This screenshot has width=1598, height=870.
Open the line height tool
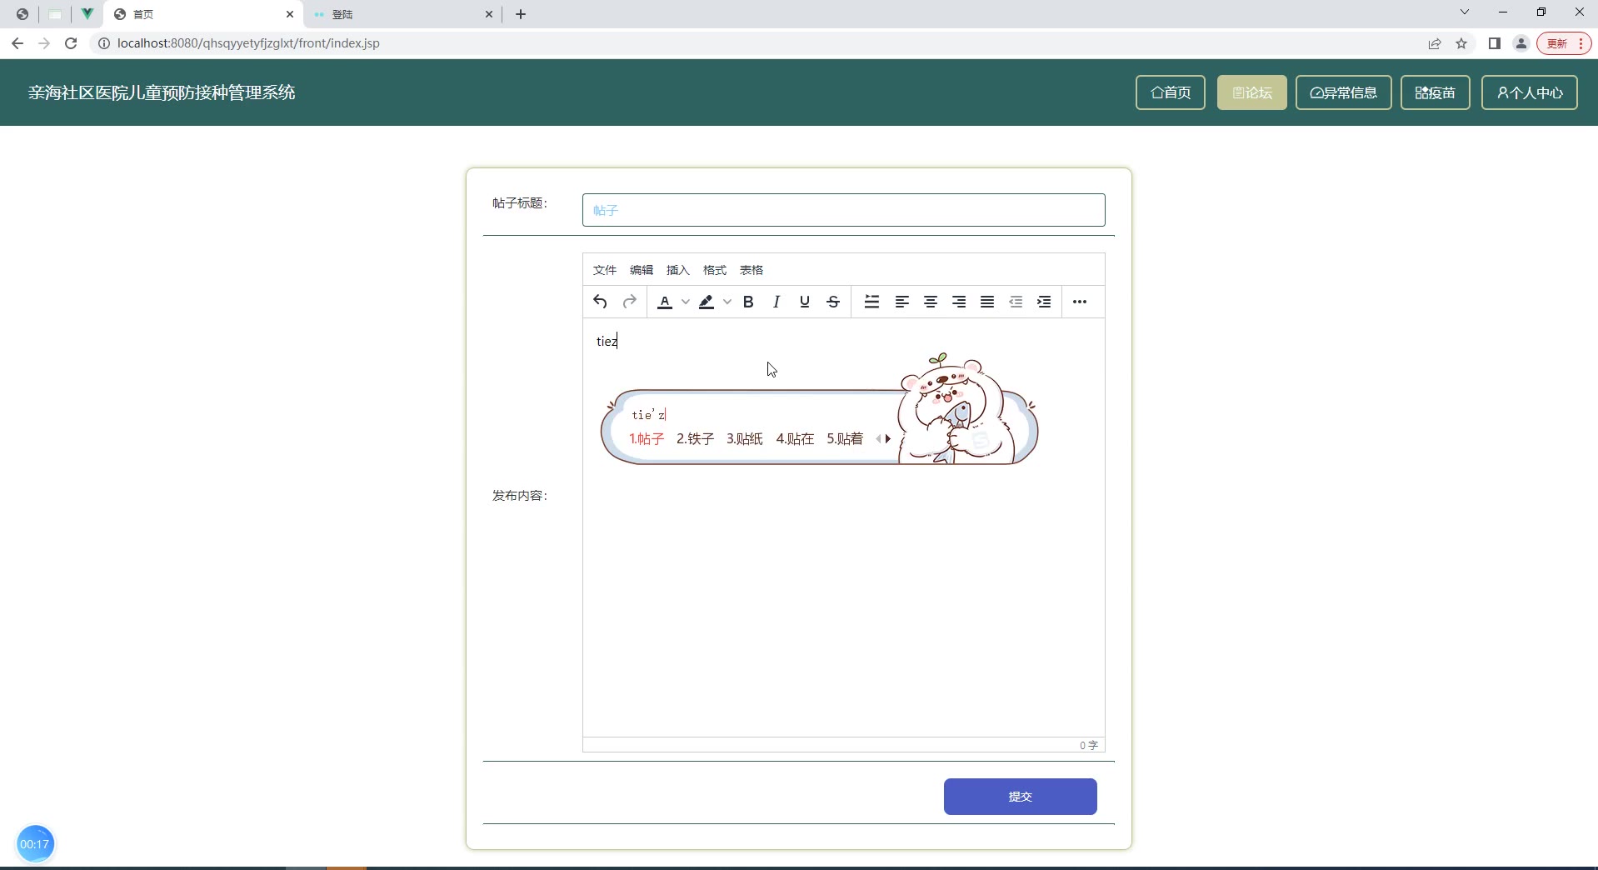click(872, 302)
